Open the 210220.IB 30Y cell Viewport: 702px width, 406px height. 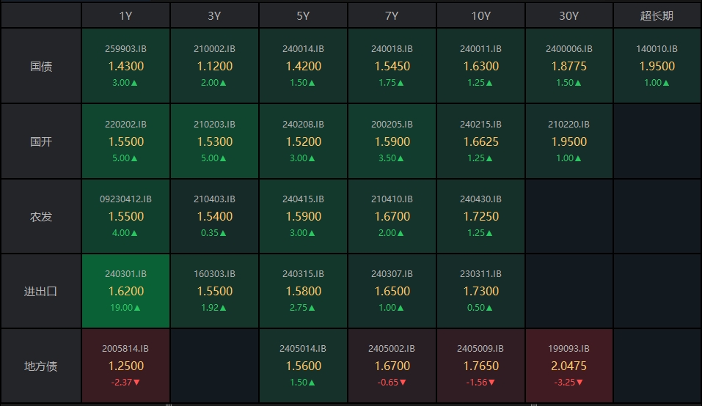point(568,141)
